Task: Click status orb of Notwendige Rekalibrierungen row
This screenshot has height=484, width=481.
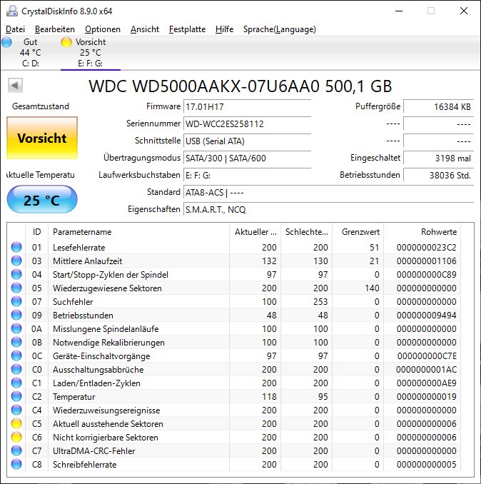Action: tap(16, 343)
